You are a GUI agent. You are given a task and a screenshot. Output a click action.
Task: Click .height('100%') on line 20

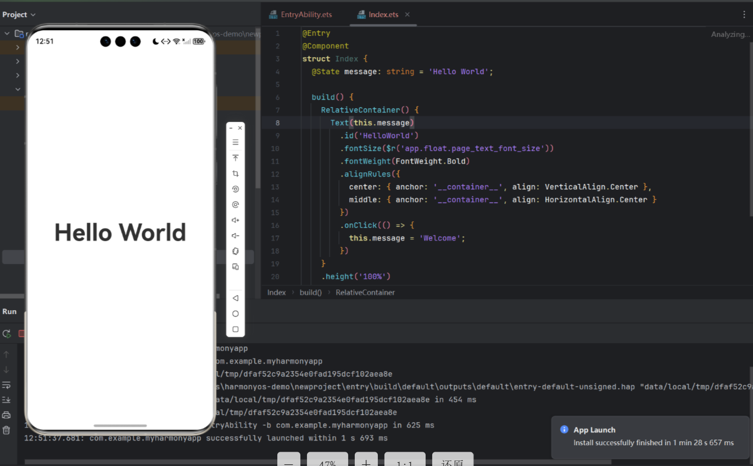[356, 277]
